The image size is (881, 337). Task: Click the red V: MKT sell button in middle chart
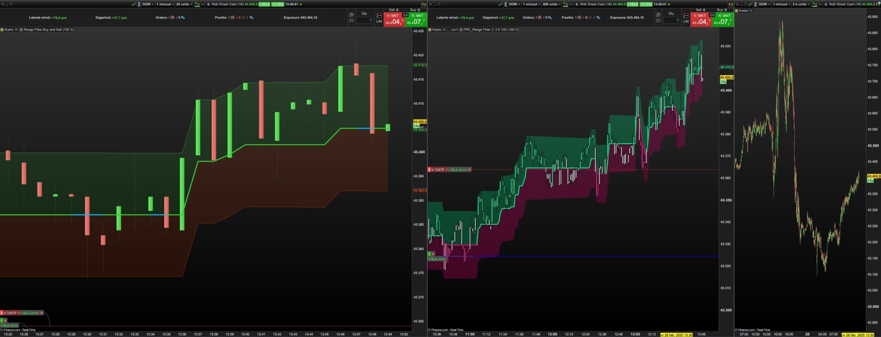pos(701,20)
